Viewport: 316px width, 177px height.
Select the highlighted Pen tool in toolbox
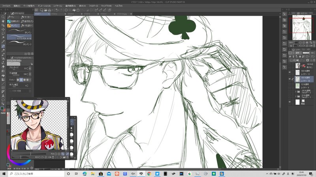click(3, 46)
